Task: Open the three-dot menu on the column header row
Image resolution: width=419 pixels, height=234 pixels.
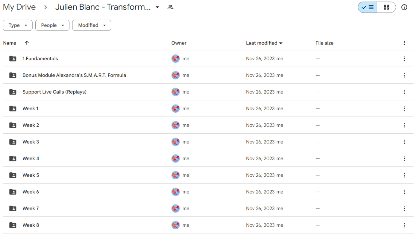Action: coord(404,43)
